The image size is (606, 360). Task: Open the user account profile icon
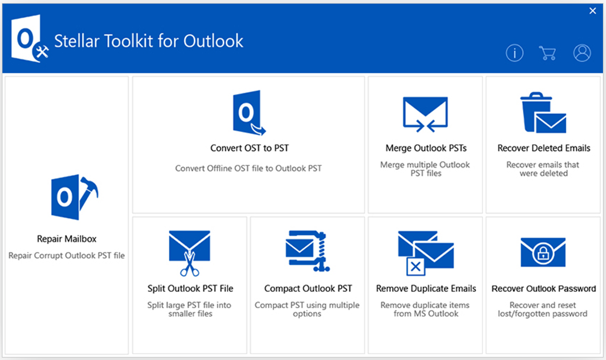click(x=582, y=53)
